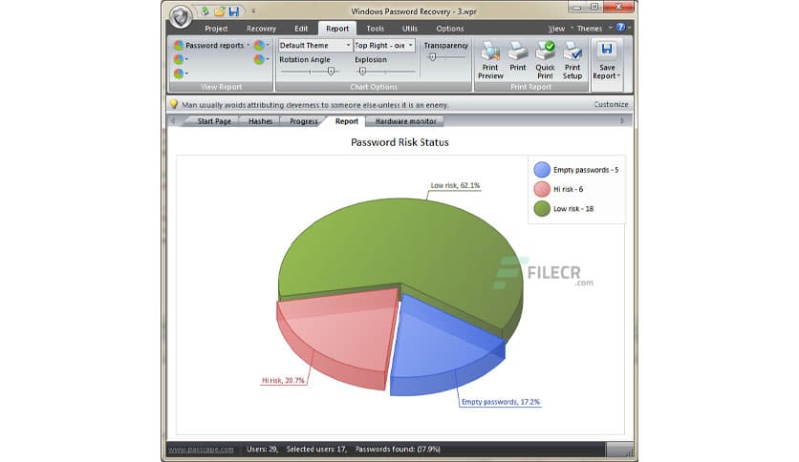Open the Top Right legend position dropdown
This screenshot has width=799, height=462.
click(383, 45)
